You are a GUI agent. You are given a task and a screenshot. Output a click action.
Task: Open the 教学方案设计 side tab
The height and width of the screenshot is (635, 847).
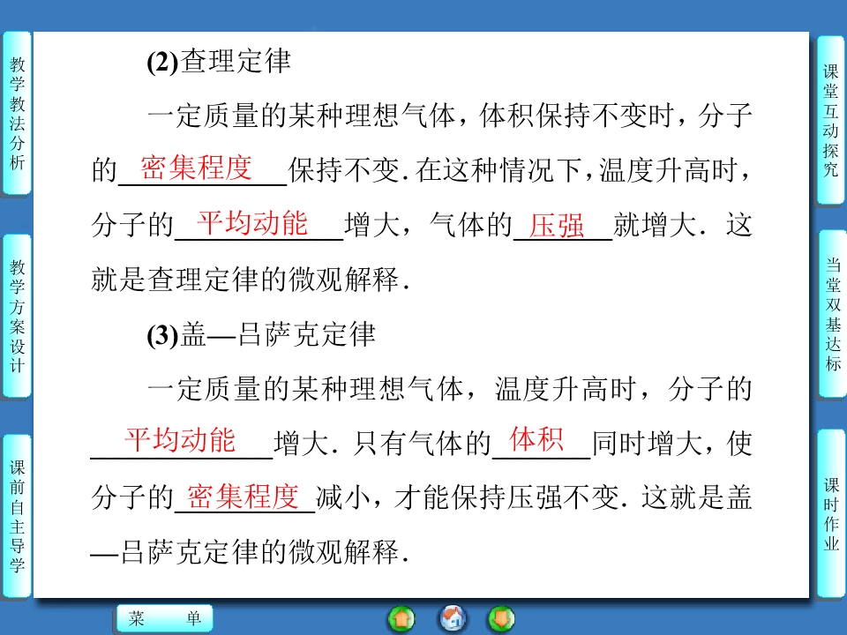click(17, 316)
